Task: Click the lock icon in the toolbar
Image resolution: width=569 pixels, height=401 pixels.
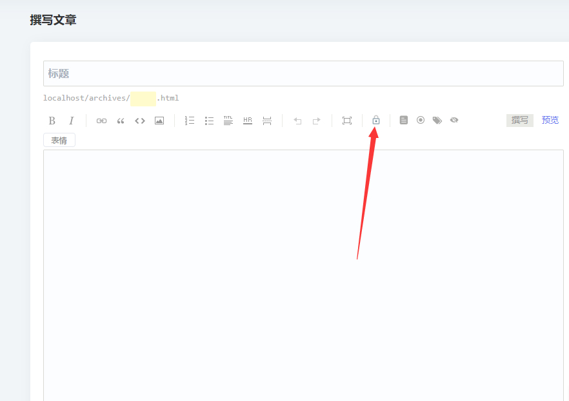Action: tap(376, 120)
